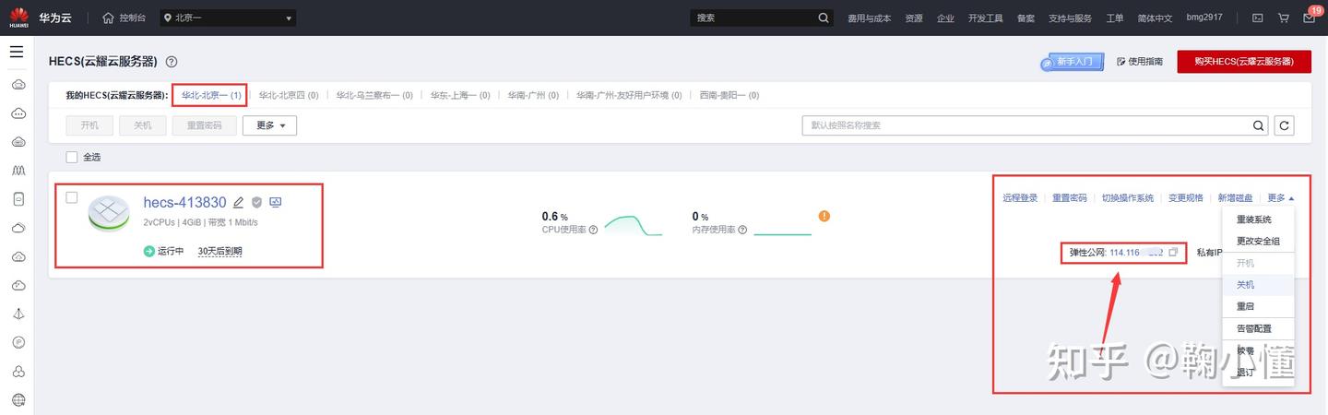The image size is (1328, 415).
Task: Collapse the 更多 link after 新增磁盘
Action: click(x=1280, y=197)
